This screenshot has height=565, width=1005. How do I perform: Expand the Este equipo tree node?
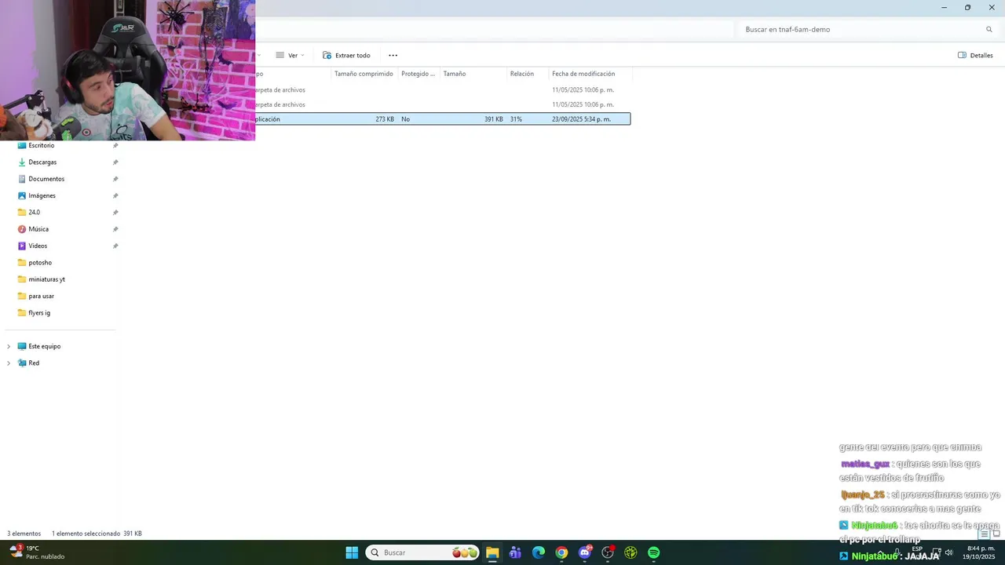tap(9, 346)
